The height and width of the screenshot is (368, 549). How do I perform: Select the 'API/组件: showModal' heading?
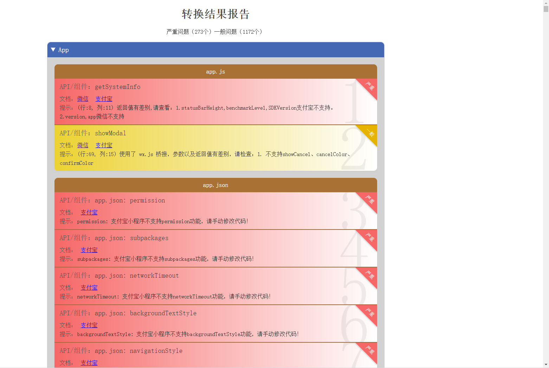pos(93,133)
